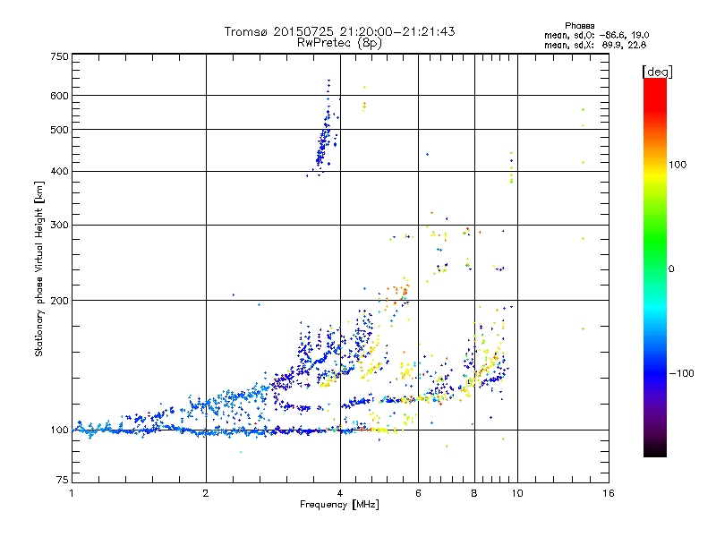Click x-axis tick label '8'
The width and height of the screenshot is (716, 537).
[474, 493]
